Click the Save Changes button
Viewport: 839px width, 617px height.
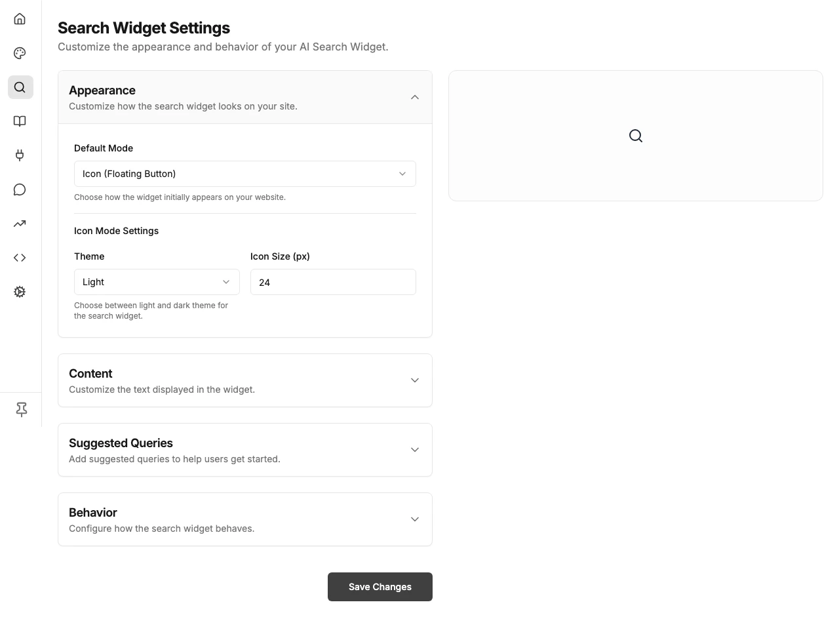[x=380, y=586]
